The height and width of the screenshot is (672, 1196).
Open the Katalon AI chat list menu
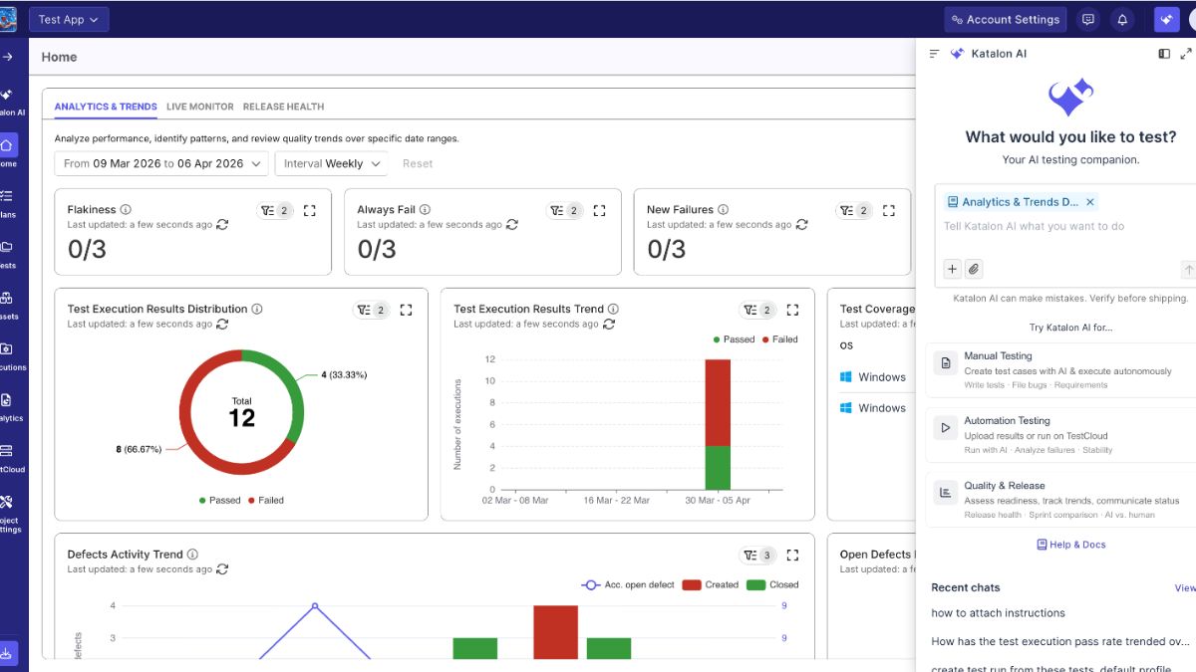[934, 54]
